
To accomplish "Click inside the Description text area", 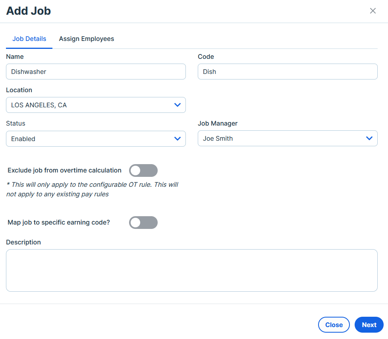I will [x=192, y=270].
